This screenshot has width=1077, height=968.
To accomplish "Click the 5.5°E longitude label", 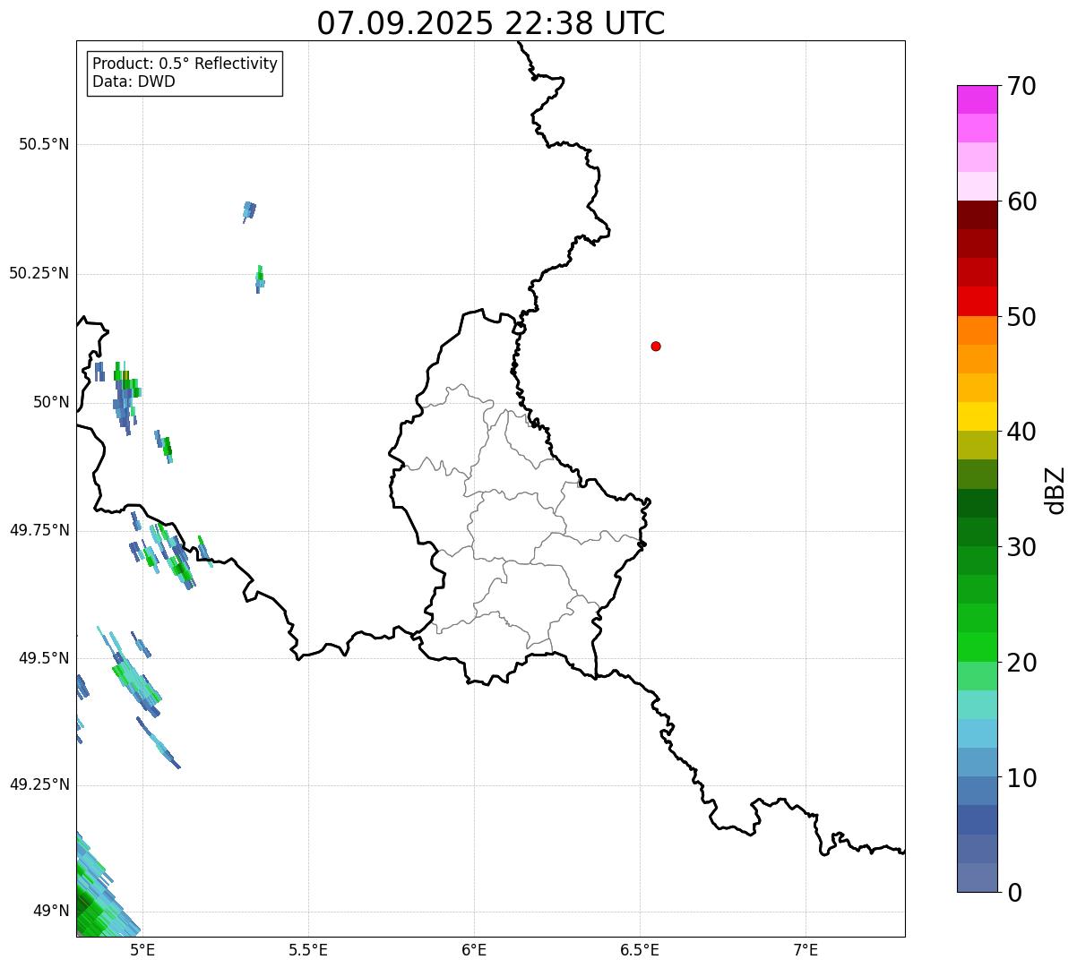I will click(308, 950).
